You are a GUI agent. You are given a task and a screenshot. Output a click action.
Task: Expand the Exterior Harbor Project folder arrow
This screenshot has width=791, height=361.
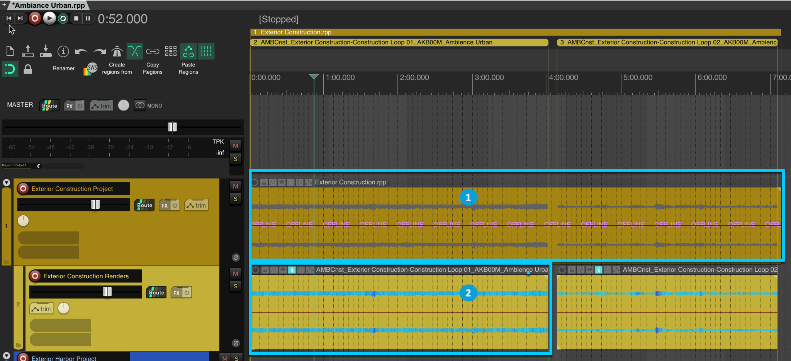(7, 356)
